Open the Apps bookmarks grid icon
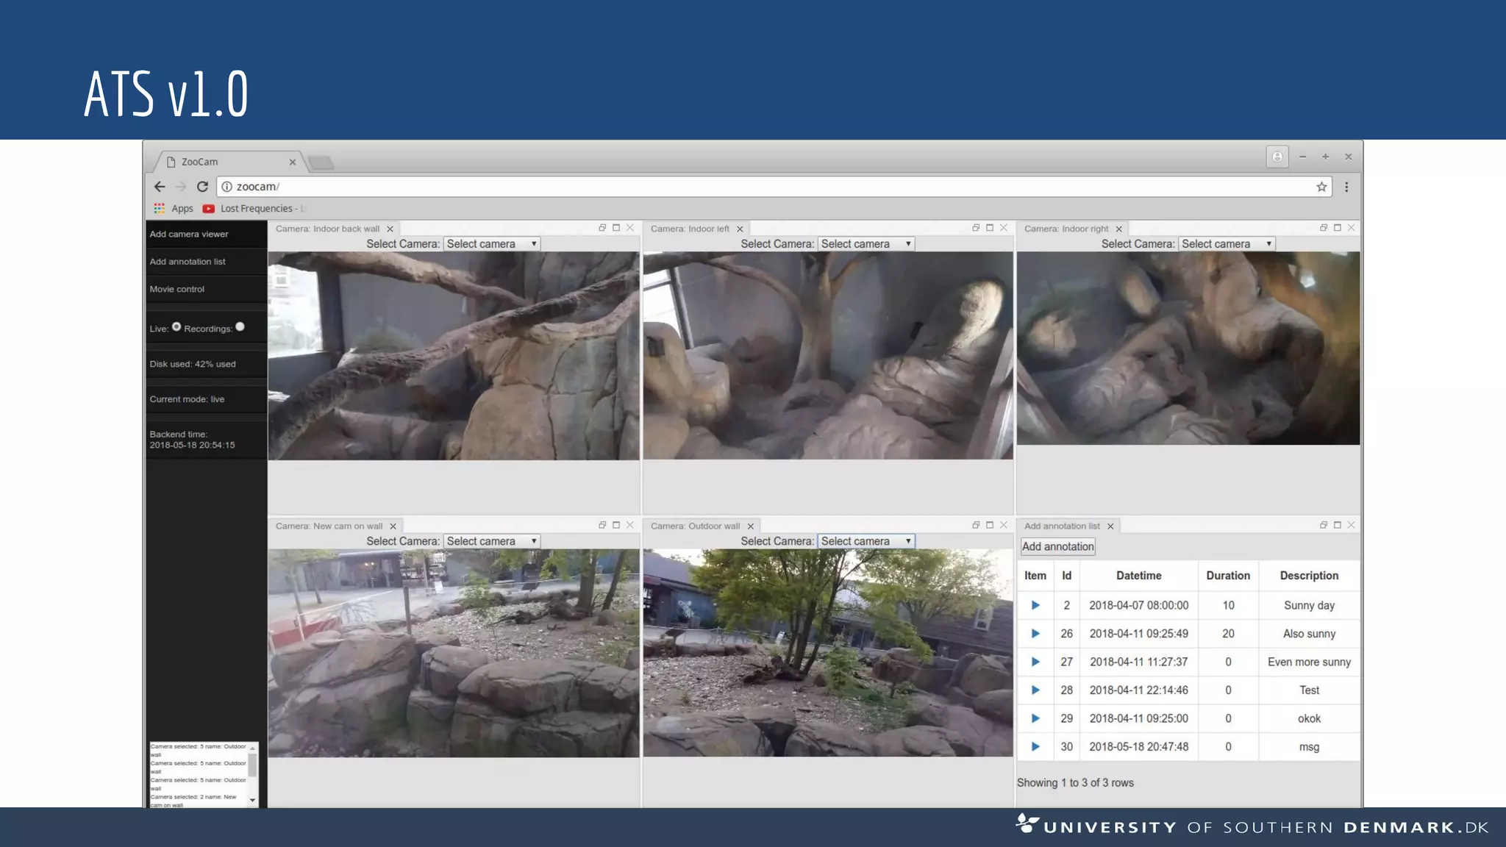 click(x=159, y=209)
